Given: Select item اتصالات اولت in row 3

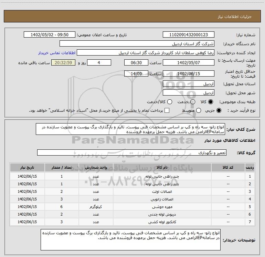Looking at the screenshot, I should tap(162, 191).
